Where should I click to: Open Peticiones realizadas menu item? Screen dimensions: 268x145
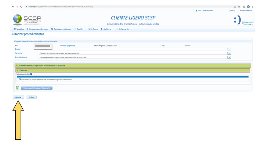coord(61,29)
